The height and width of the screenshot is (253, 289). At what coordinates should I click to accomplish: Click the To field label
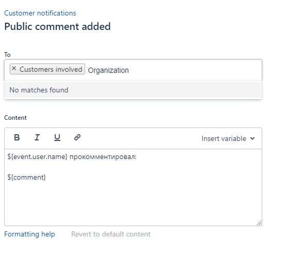pos(7,55)
